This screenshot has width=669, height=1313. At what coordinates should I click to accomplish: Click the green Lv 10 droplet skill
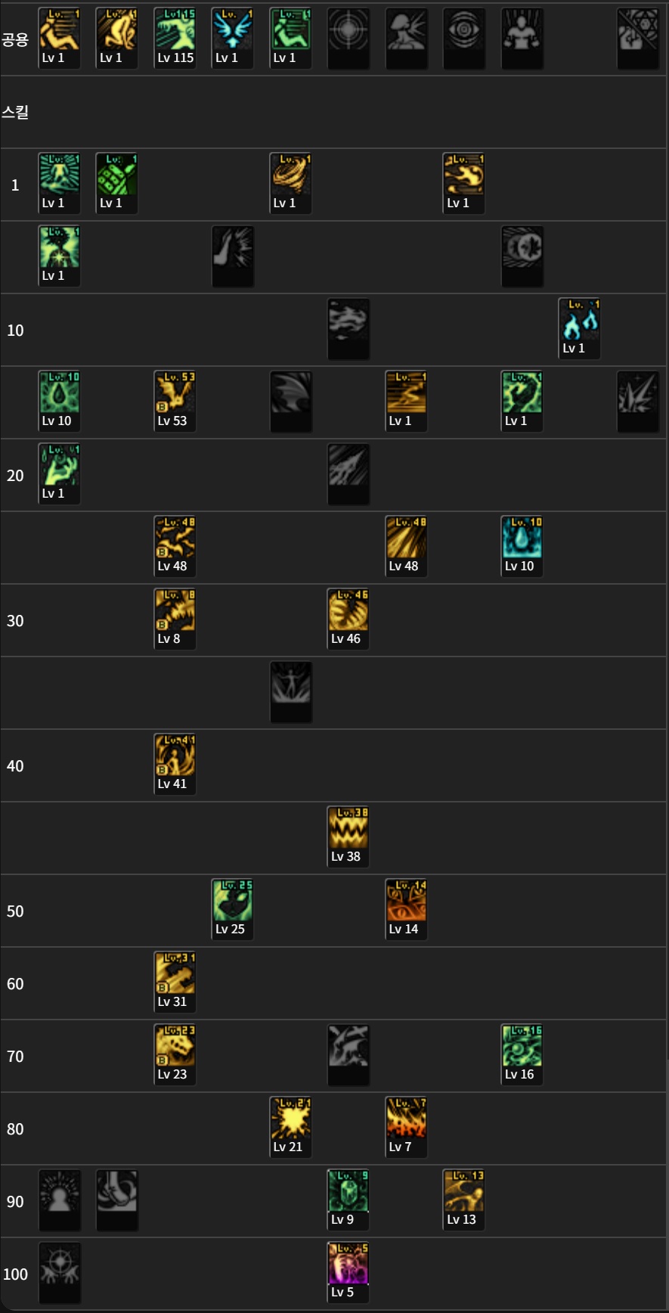point(59,401)
